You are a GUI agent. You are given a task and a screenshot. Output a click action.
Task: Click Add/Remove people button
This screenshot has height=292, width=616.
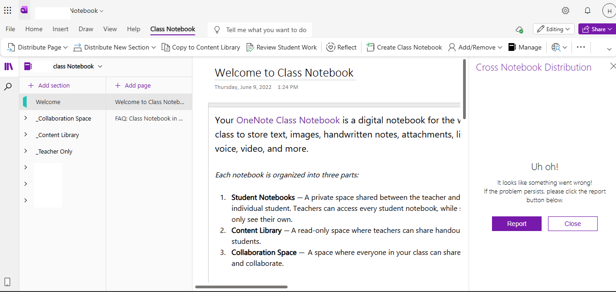[475, 47]
